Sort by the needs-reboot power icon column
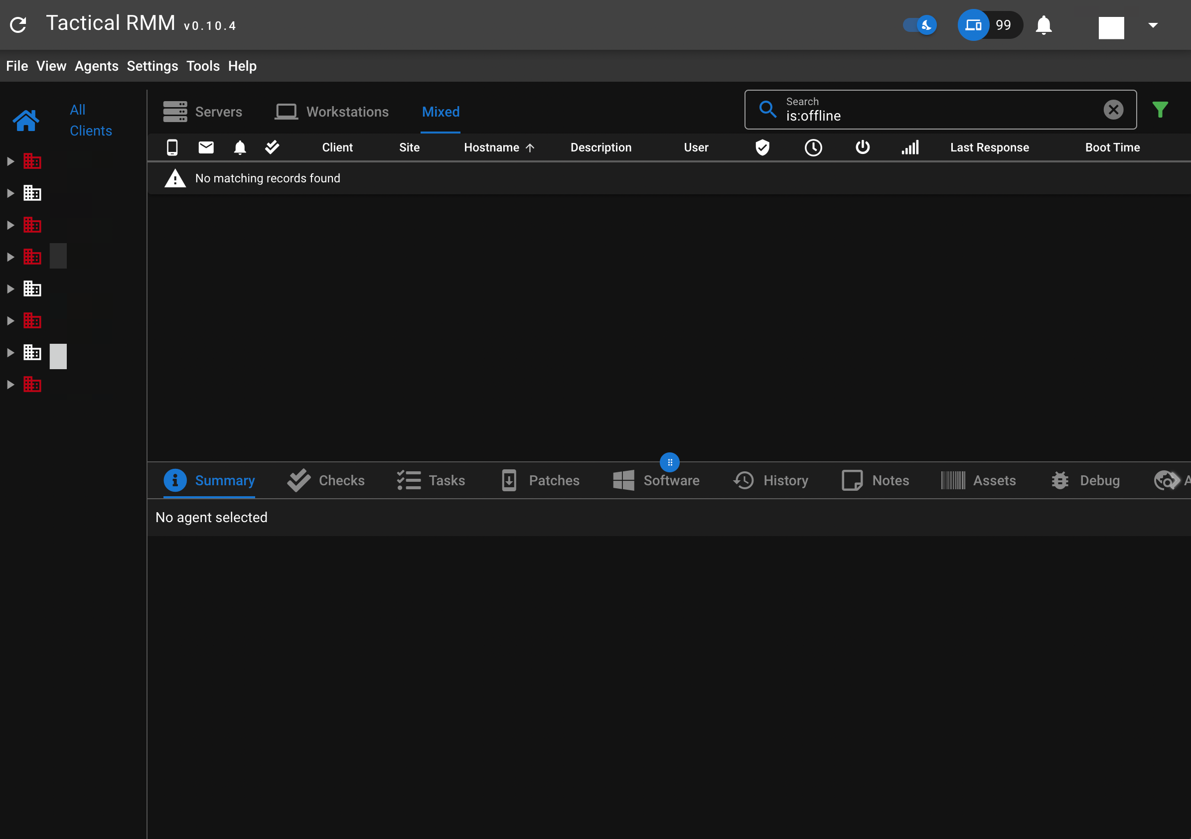The width and height of the screenshot is (1191, 839). pyautogui.click(x=862, y=148)
